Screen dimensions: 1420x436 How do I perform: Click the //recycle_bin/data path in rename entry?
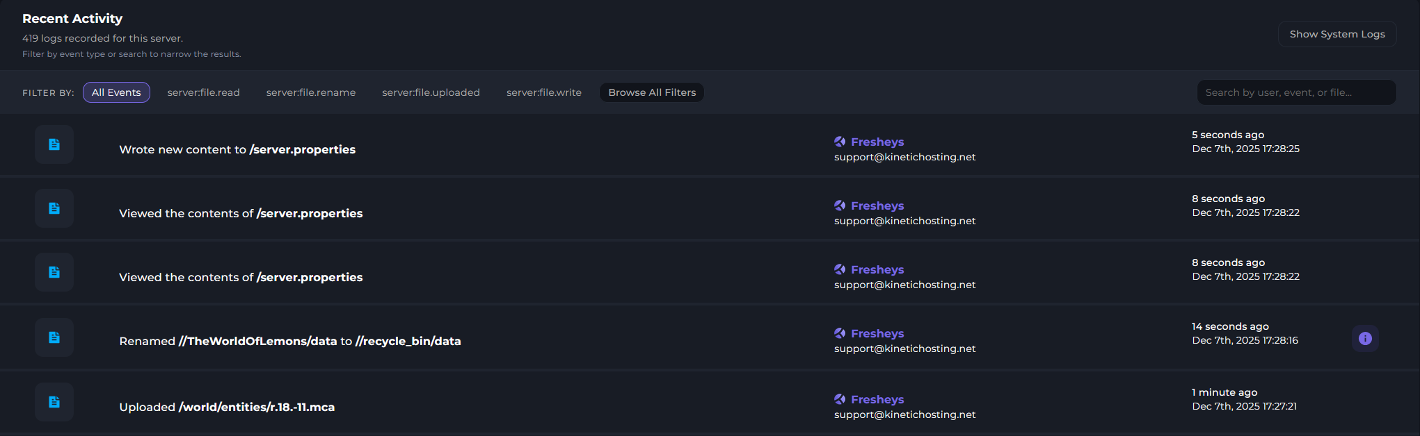[408, 341]
